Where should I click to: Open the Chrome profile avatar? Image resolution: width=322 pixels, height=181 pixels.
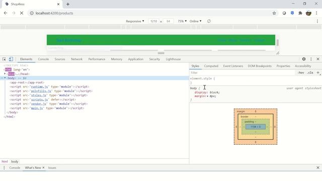(x=308, y=13)
